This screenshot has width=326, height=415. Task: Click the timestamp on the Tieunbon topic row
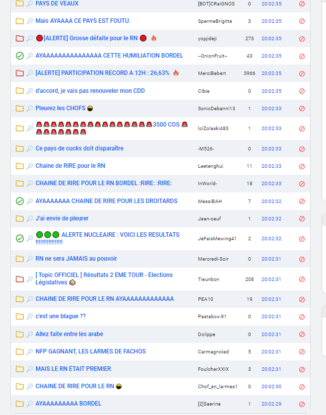click(271, 279)
